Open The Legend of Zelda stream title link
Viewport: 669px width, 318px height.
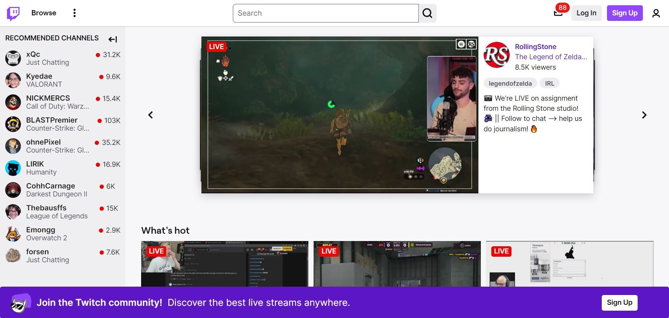[x=551, y=57]
